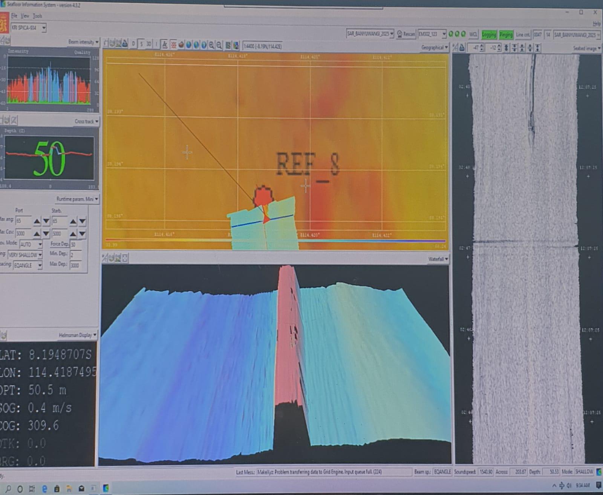
Task: Click the Windows taskbar search icon
Action: (x=8, y=489)
